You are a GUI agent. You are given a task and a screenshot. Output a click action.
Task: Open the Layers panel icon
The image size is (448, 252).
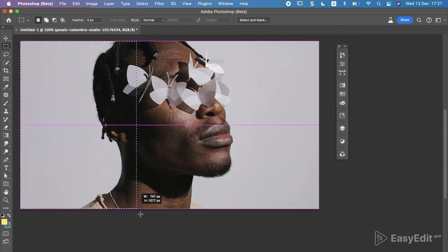(x=342, y=128)
